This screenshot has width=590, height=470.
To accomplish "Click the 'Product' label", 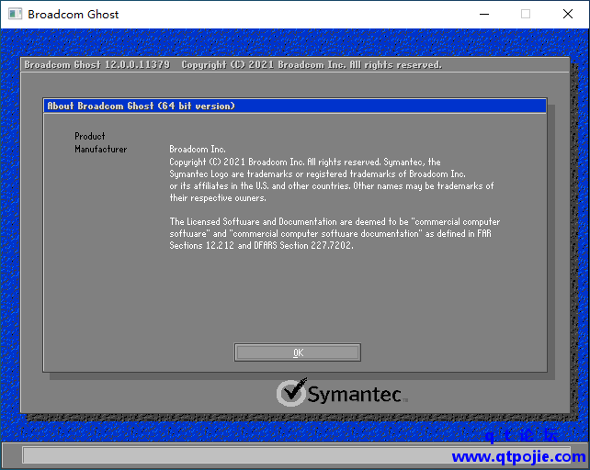I will click(89, 136).
